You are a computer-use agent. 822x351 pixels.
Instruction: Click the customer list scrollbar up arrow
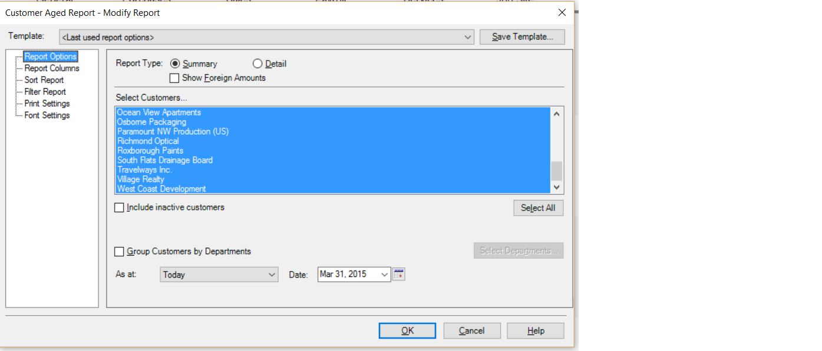click(557, 113)
